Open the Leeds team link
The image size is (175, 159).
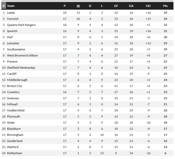(11, 13)
